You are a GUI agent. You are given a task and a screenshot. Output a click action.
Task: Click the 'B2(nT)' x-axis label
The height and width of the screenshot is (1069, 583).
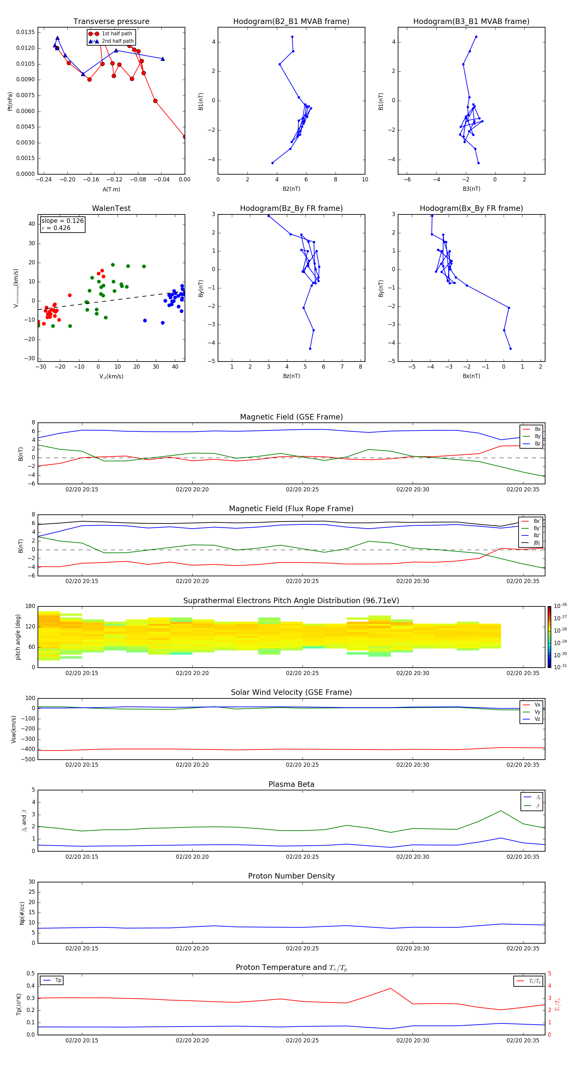point(291,189)
